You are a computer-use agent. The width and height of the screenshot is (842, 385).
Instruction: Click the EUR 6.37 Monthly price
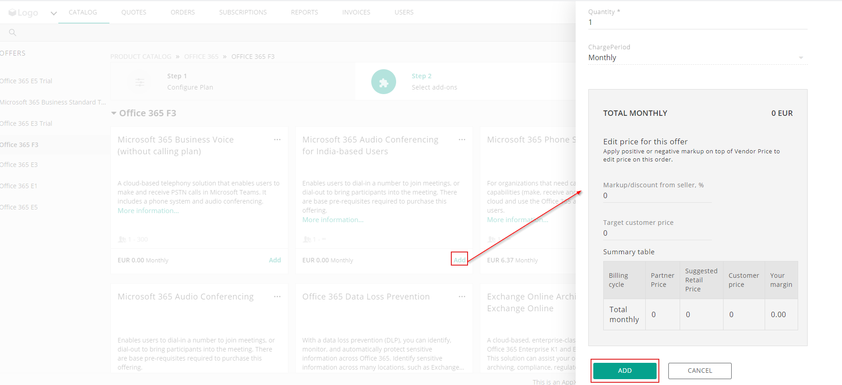(512, 260)
